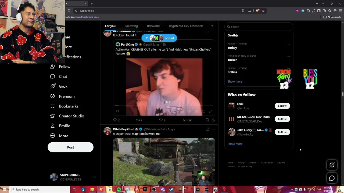View analytics showing 4.9K views

coord(187,120)
